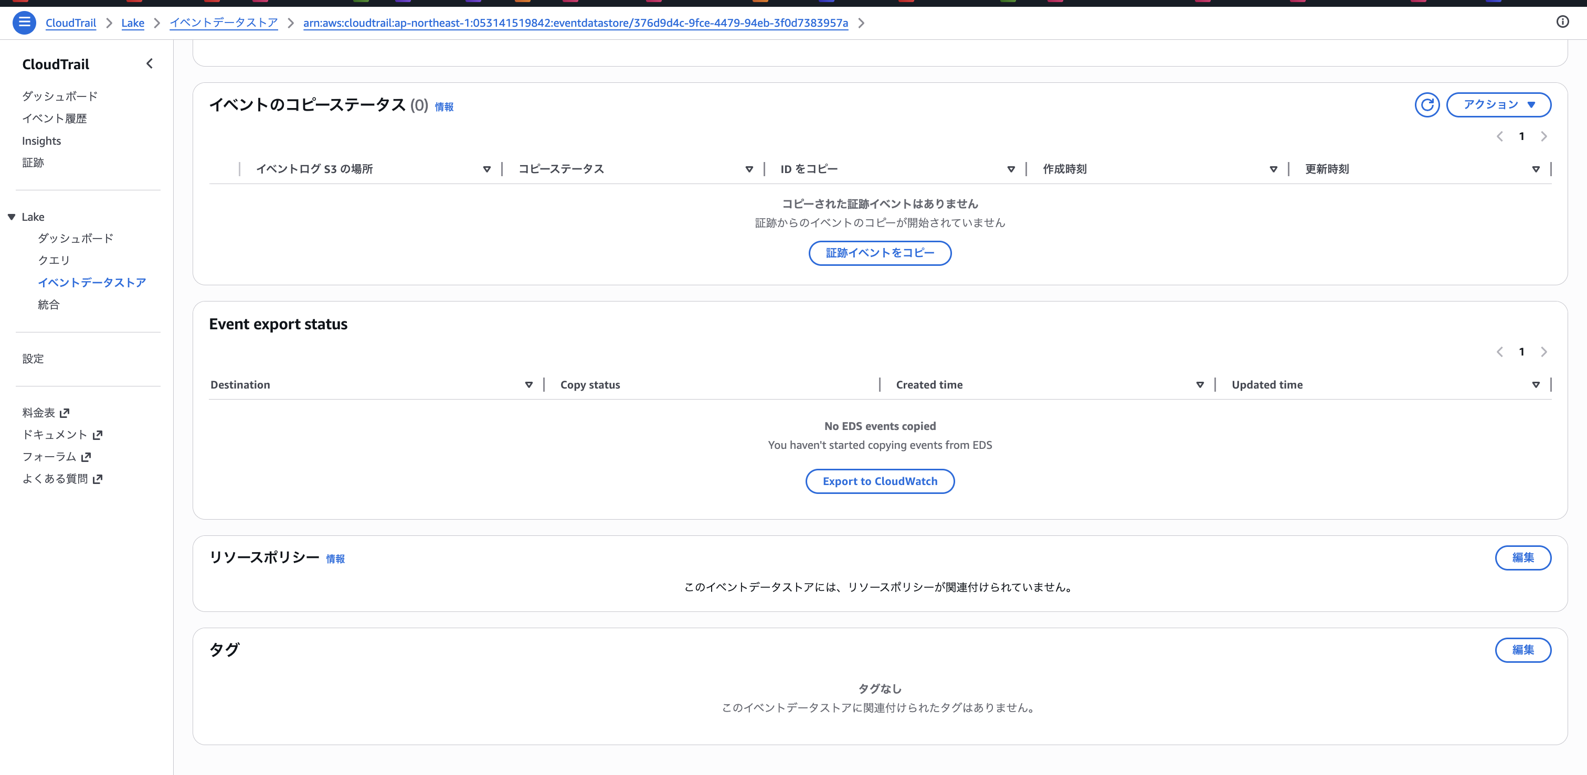Open 情報 link next to イベントのコピーステータス
The height and width of the screenshot is (775, 1587).
click(x=444, y=107)
